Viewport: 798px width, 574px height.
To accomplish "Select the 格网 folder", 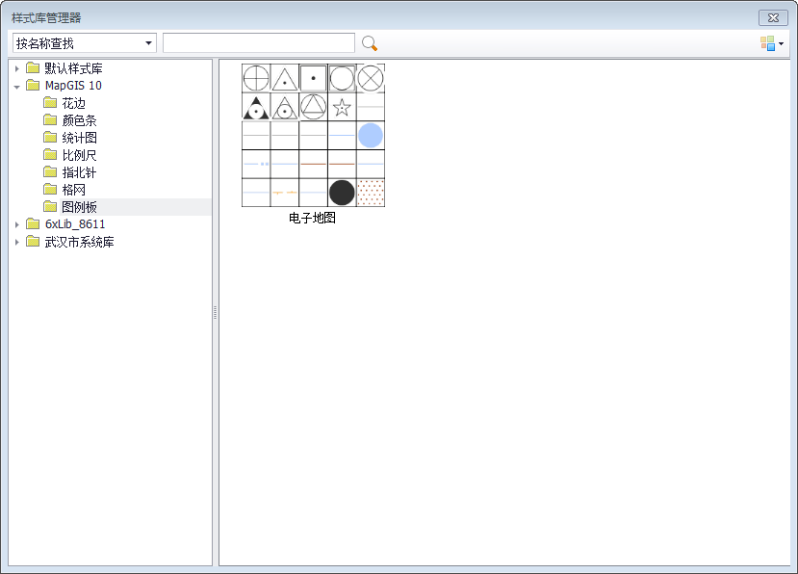I will point(73,190).
